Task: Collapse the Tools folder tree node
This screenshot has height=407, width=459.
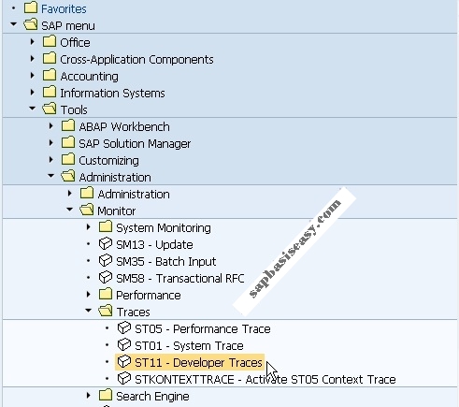Action: (32, 109)
